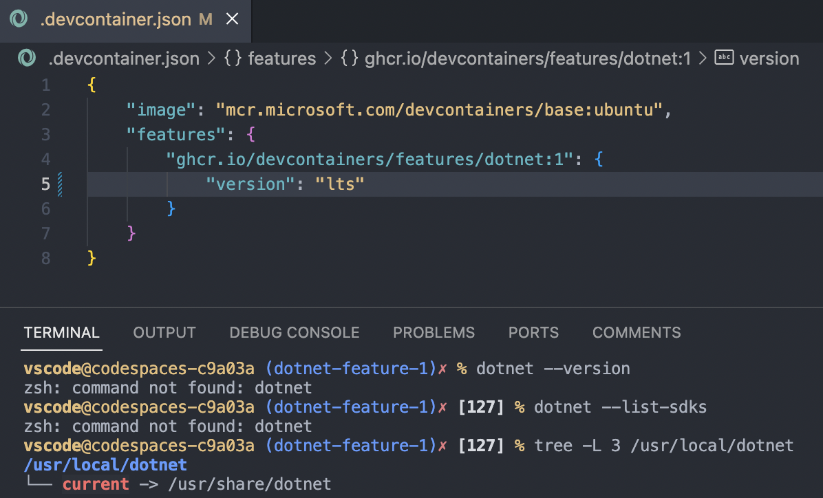Viewport: 823px width, 498px height.
Task: Click line number 4 in gutter
Action: (46, 159)
